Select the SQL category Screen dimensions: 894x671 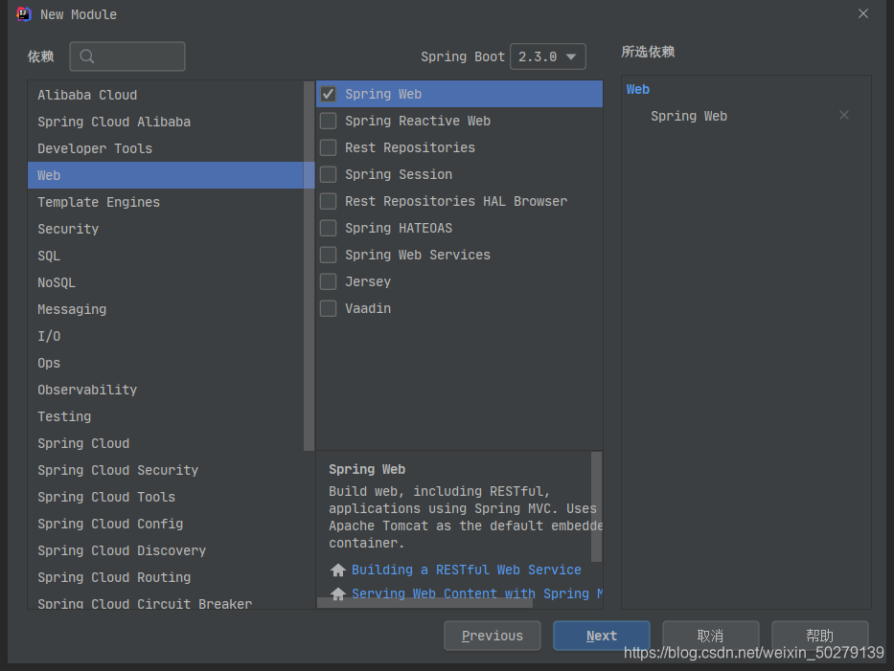pos(166,256)
